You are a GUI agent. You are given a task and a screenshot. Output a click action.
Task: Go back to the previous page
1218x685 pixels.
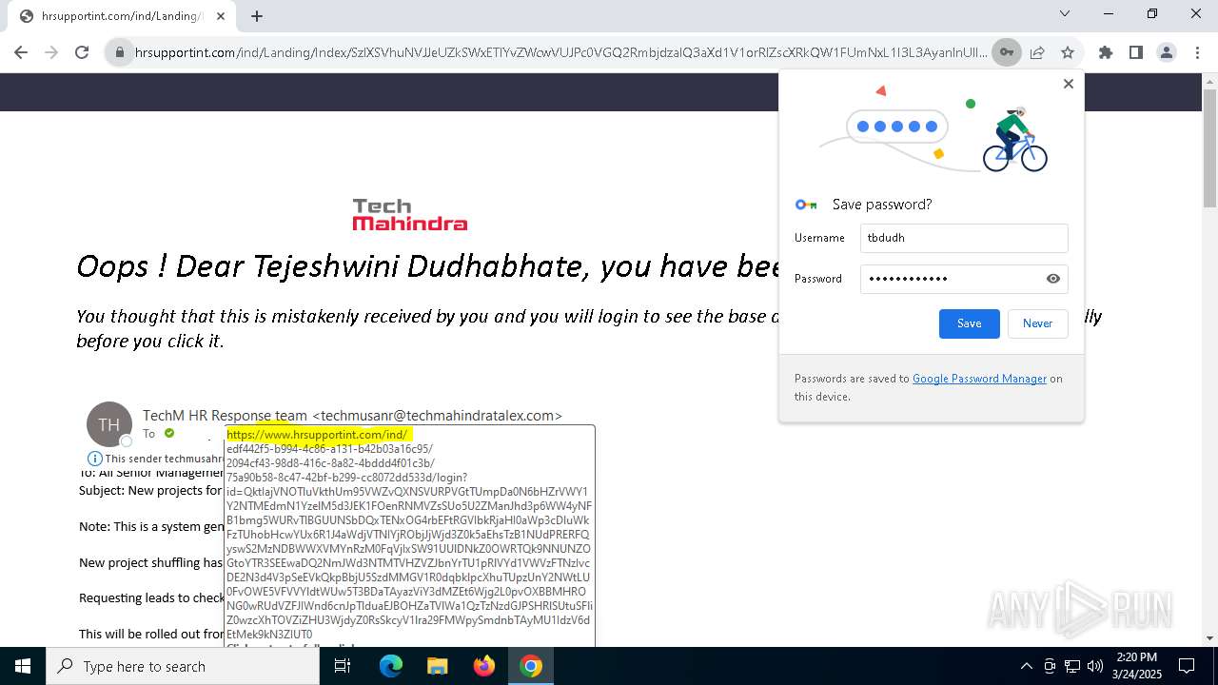click(x=21, y=52)
